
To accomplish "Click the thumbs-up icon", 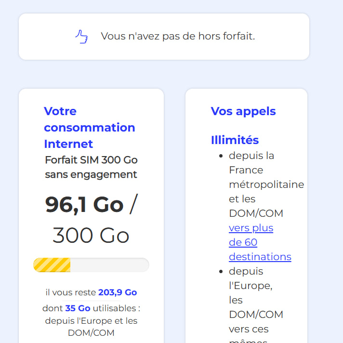I will tap(81, 37).
